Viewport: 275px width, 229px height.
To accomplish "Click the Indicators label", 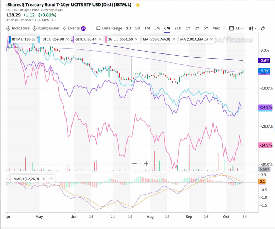I will [x=21, y=28].
